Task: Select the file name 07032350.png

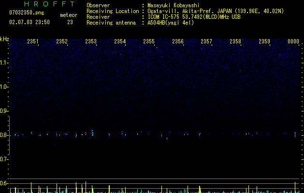Action: point(27,13)
